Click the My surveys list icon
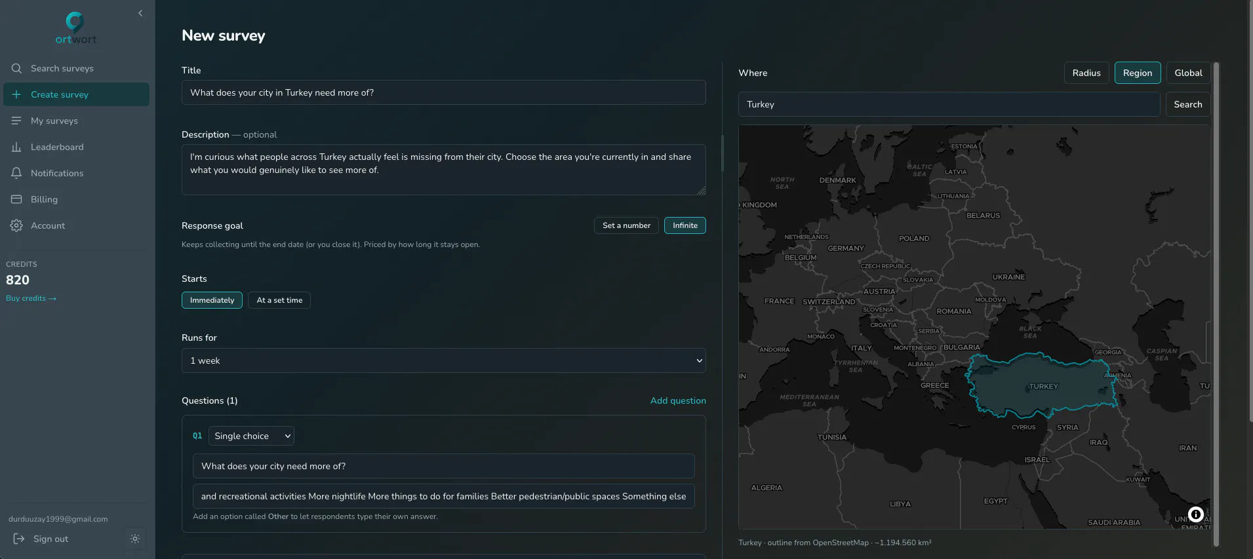Image resolution: width=1253 pixels, height=559 pixels. pos(17,121)
